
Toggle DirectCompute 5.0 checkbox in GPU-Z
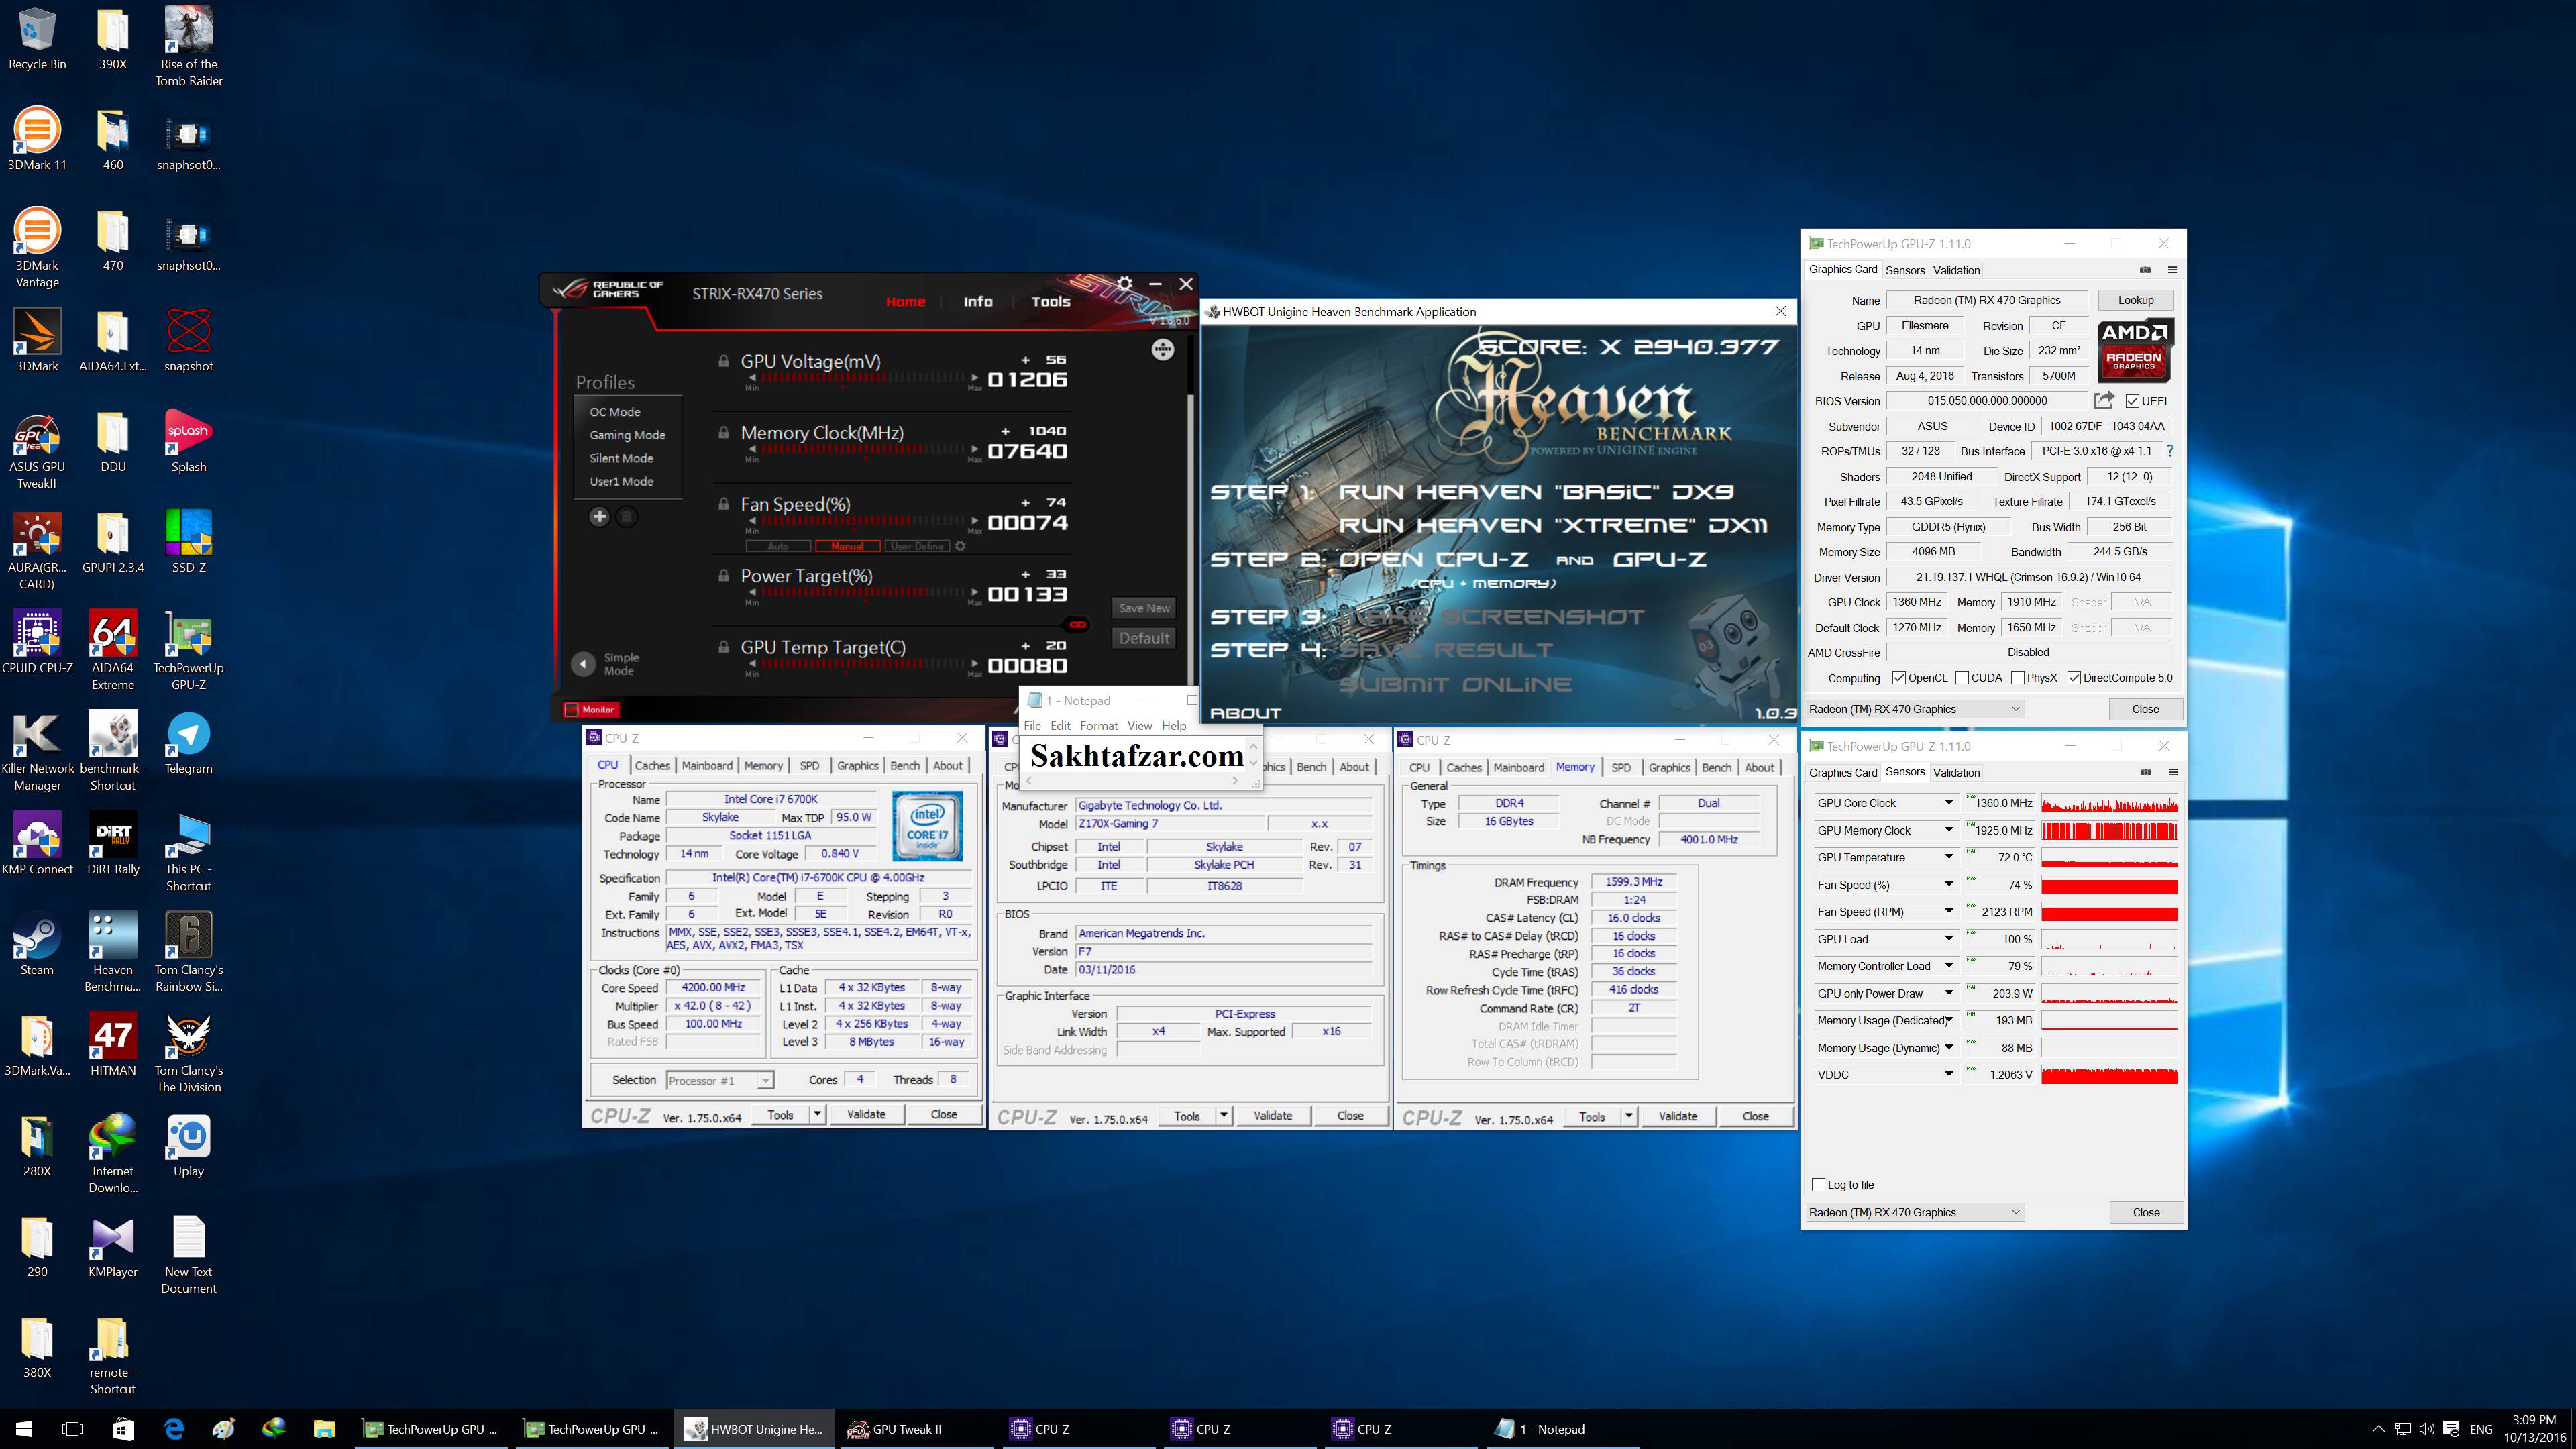2074,677
